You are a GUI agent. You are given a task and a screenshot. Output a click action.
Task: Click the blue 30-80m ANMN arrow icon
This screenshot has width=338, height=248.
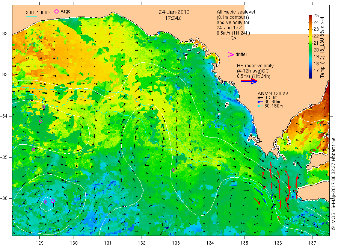(x=260, y=102)
